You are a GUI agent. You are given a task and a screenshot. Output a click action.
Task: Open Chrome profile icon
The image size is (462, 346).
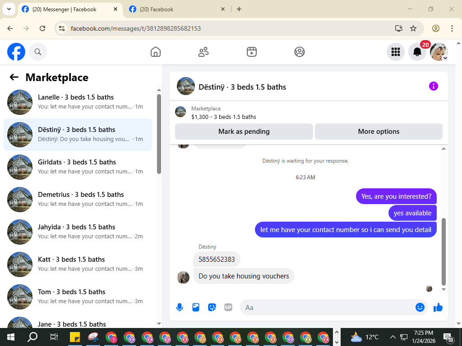(x=436, y=28)
